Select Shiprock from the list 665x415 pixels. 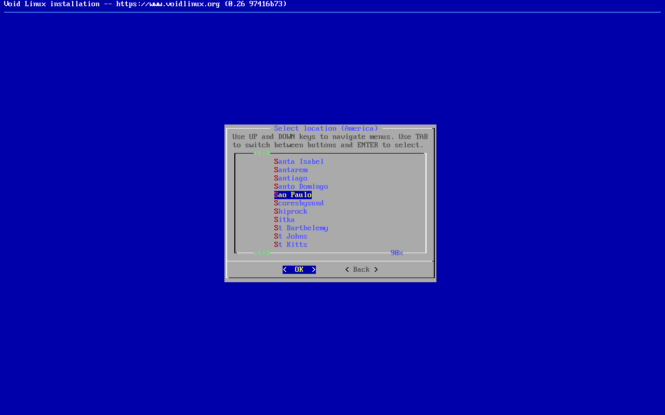(290, 212)
